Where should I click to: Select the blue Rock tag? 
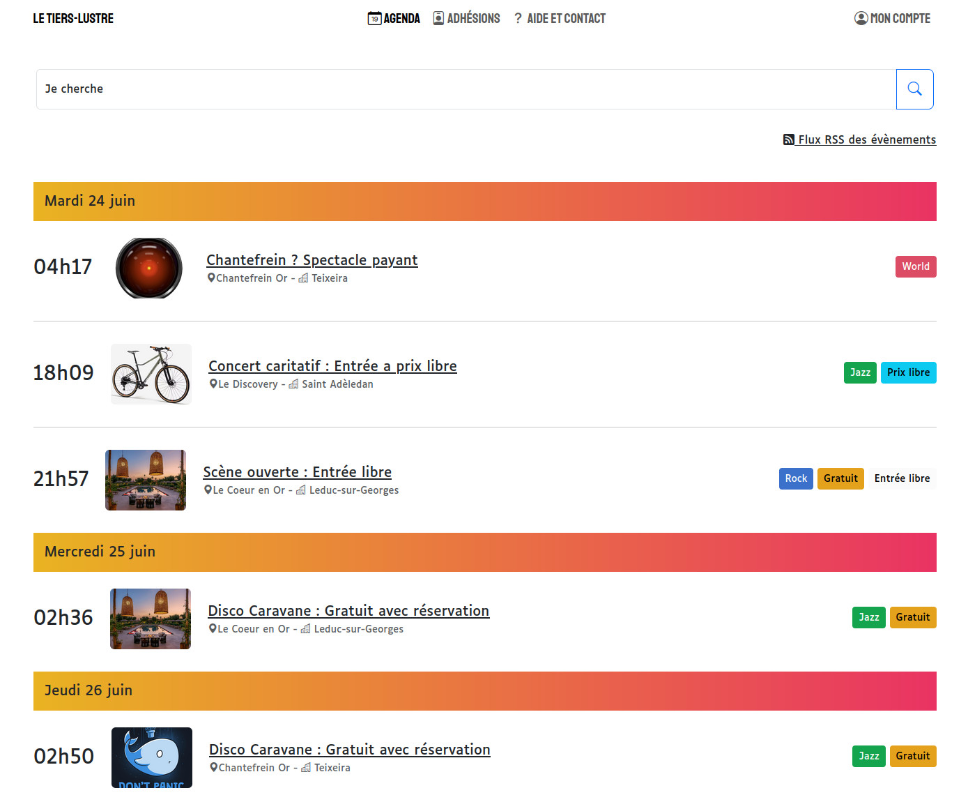point(795,478)
